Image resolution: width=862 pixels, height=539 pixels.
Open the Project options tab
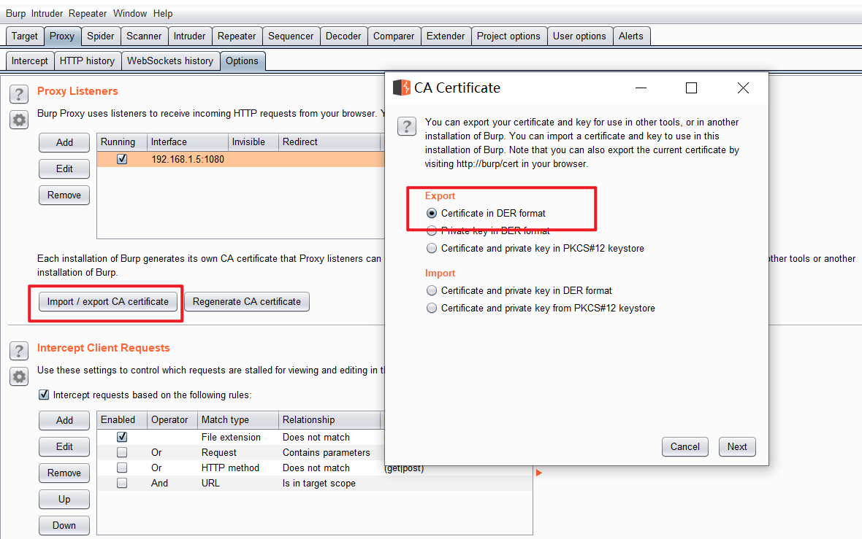tap(508, 36)
